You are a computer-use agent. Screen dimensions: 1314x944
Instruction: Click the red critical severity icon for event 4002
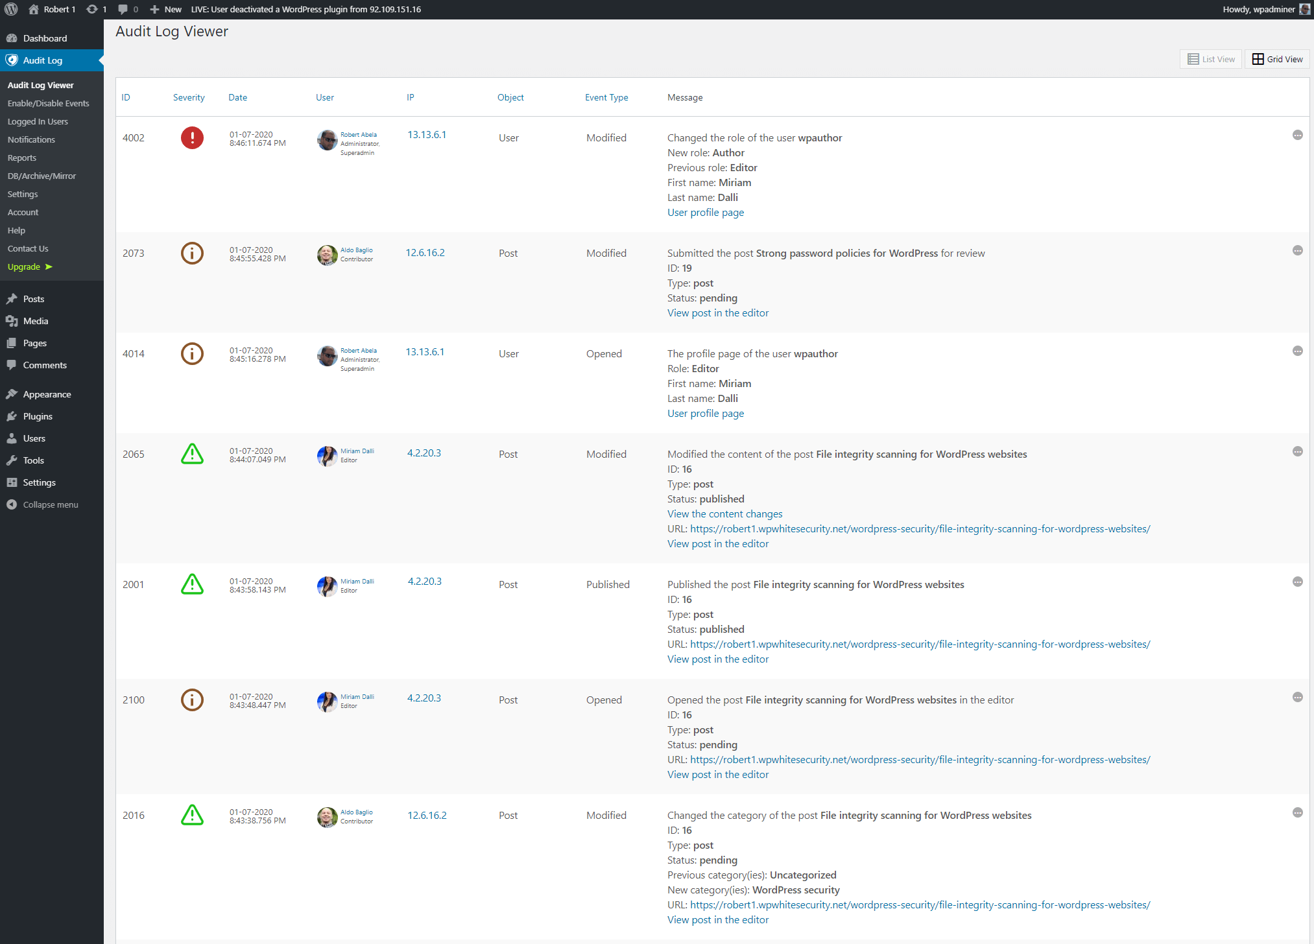pyautogui.click(x=192, y=137)
